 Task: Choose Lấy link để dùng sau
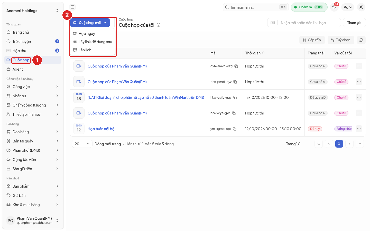tap(92, 42)
